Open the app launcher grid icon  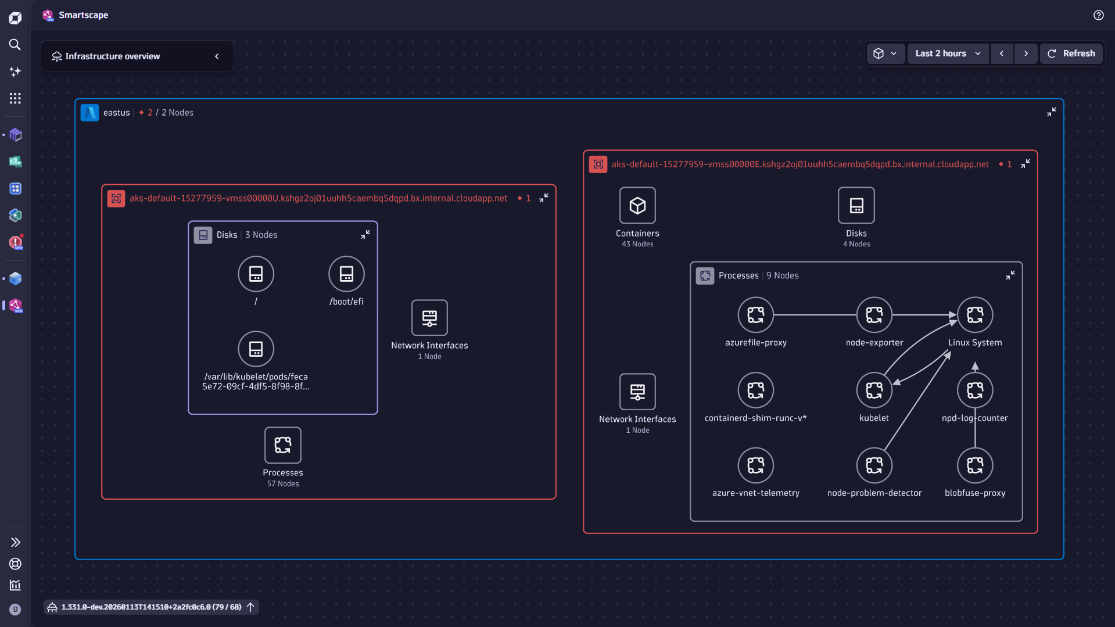coord(15,98)
